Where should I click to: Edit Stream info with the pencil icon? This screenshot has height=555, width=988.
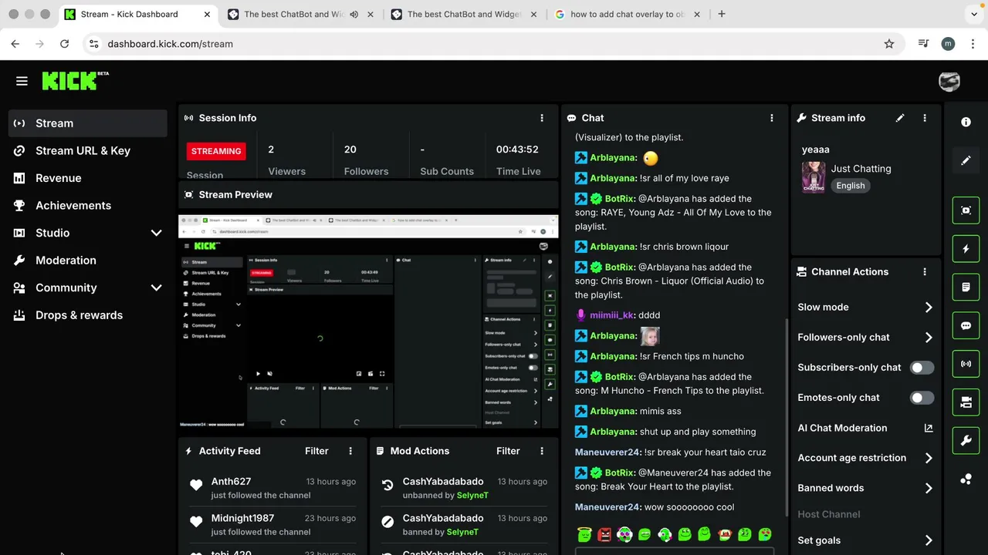[x=900, y=118]
